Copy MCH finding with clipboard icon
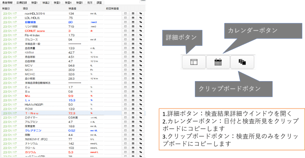The height and width of the screenshot is (158, 305). pyautogui.click(x=141, y=70)
